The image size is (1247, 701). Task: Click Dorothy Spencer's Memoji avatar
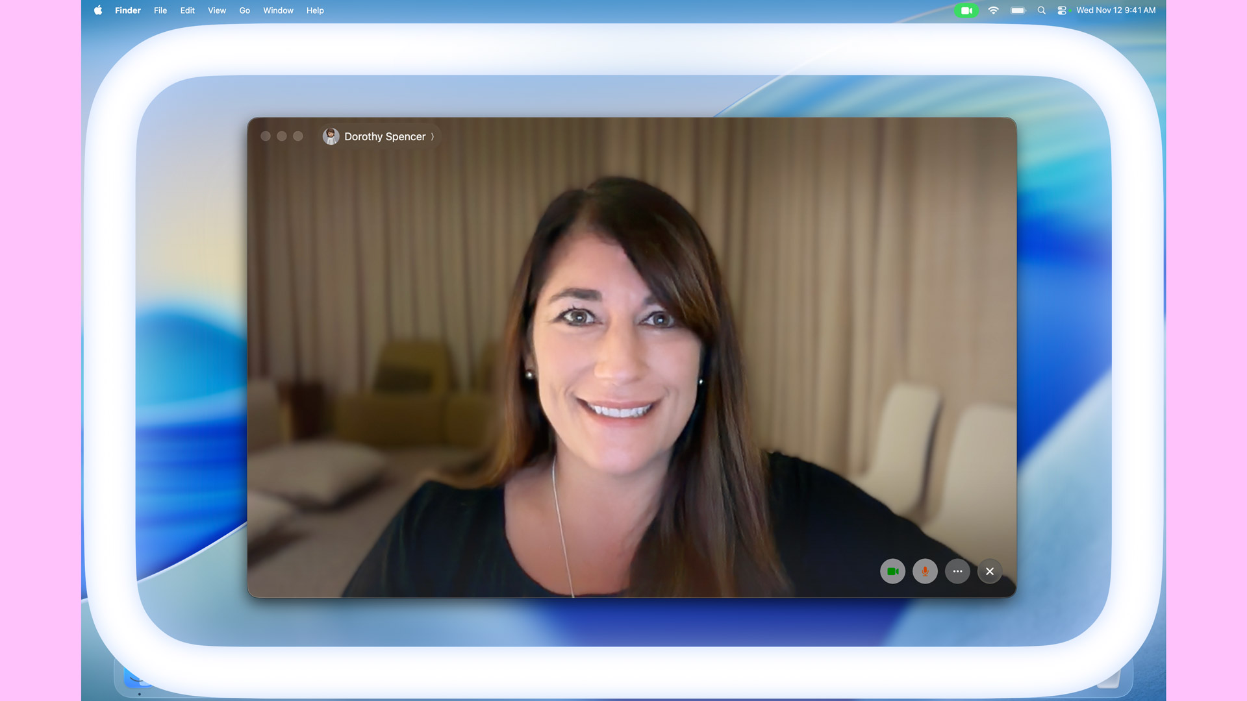[x=331, y=136]
